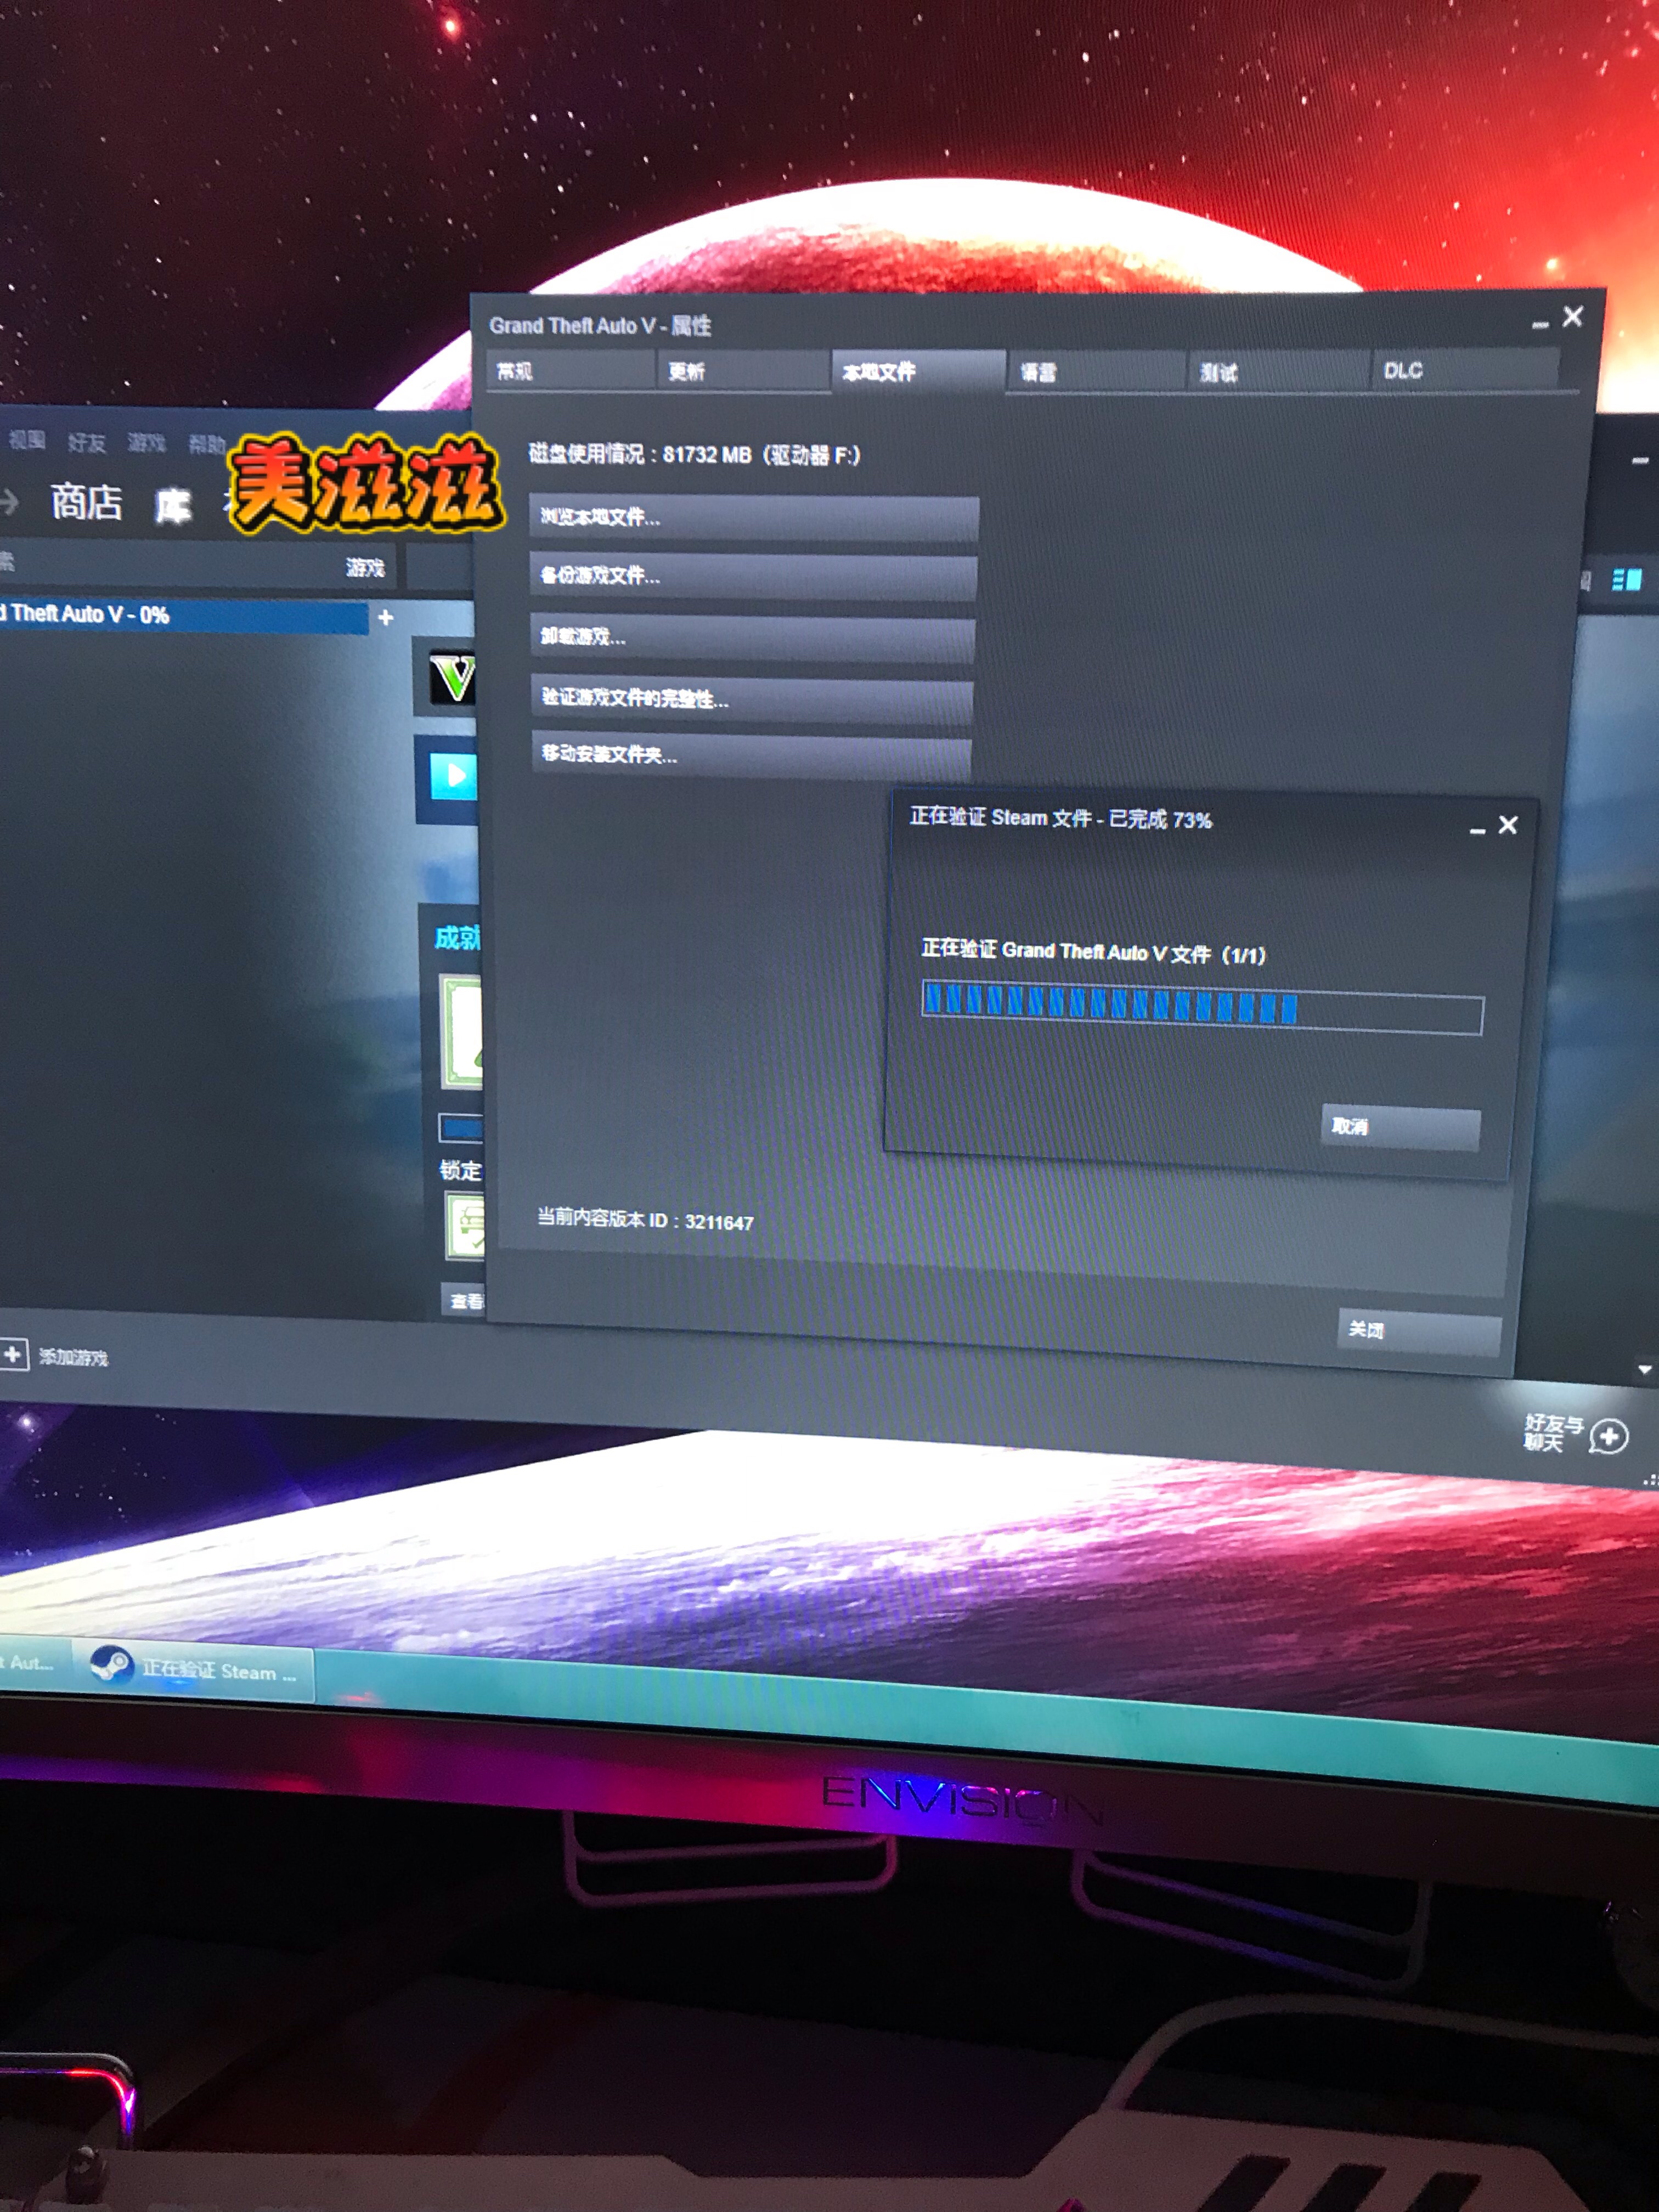Screen dimensions: 1659x2212
Task: Open the 视图 menu in Steam
Action: 27,440
